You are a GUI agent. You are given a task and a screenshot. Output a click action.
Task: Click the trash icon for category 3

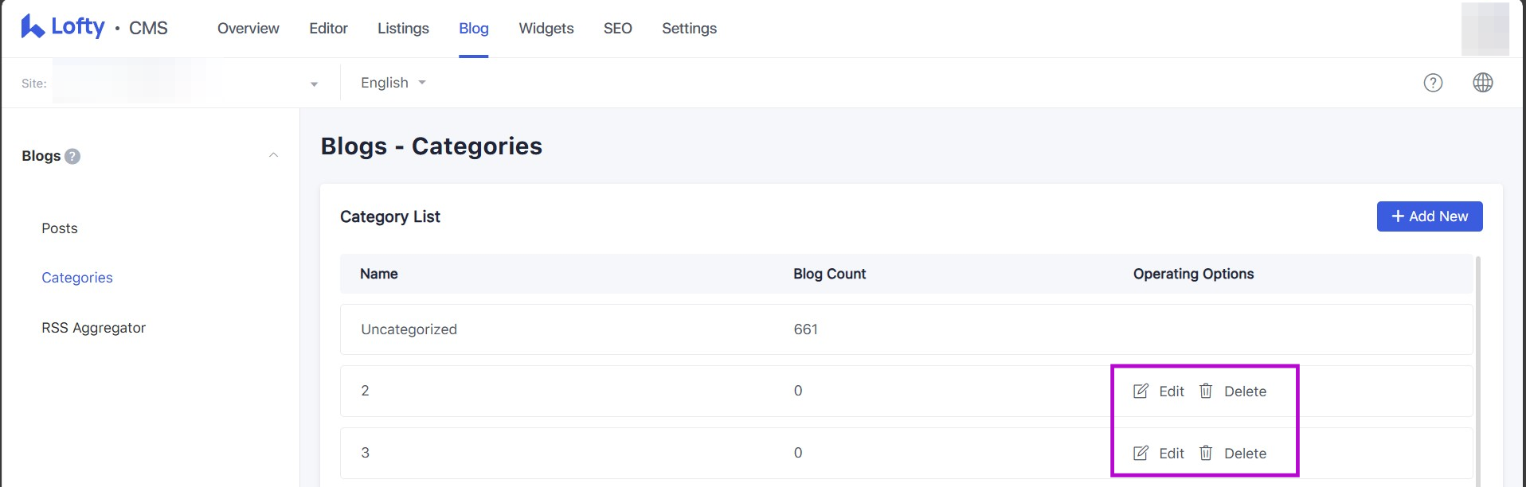tap(1206, 453)
